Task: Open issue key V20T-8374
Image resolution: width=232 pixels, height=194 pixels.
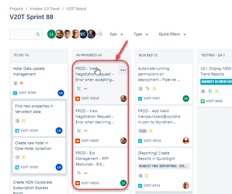Action: tap(152, 186)
